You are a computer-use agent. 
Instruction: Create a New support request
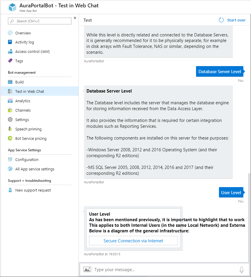point(33,190)
